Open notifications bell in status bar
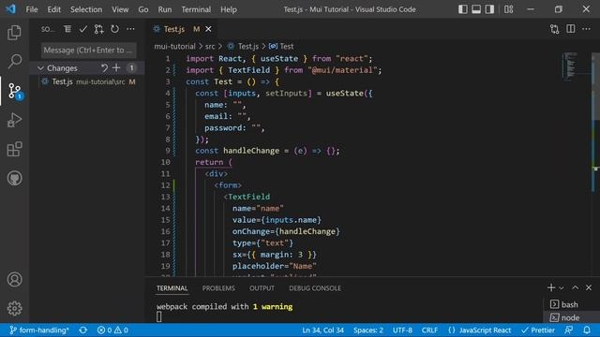This screenshot has width=600, height=337. (587, 330)
